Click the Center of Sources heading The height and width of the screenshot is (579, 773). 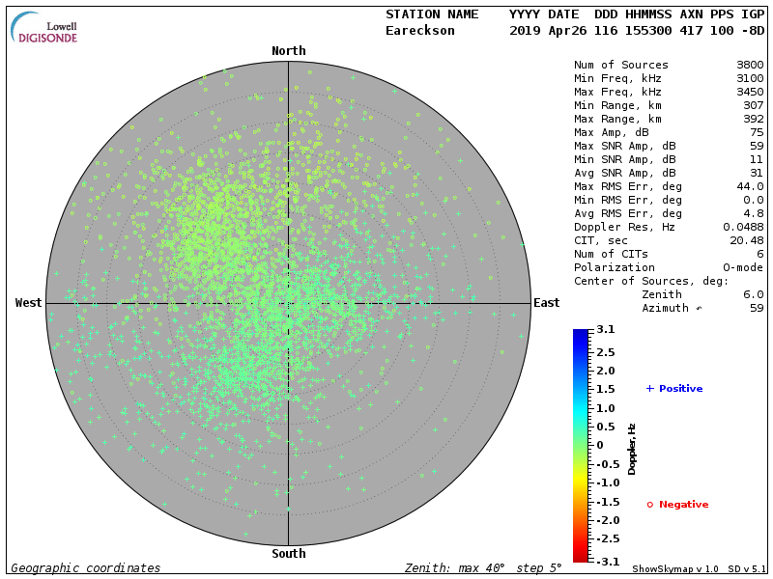tap(650, 281)
